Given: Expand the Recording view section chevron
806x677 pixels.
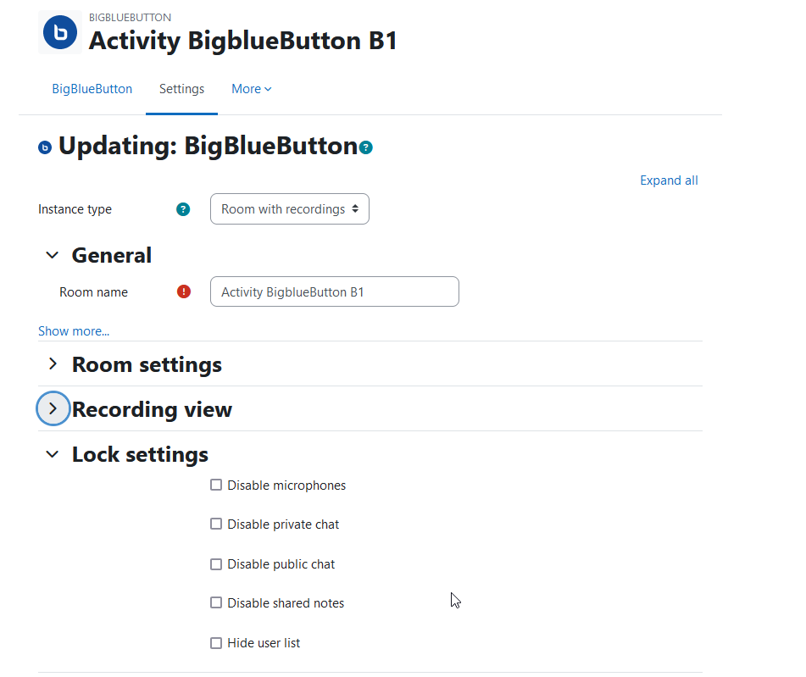Looking at the screenshot, I should [x=53, y=408].
